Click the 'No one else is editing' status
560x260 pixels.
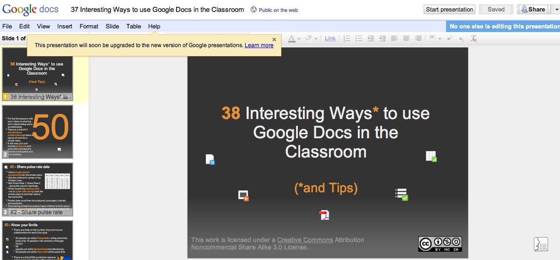[504, 26]
